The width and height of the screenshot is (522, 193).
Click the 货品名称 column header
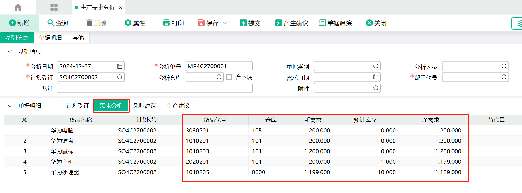tap(81, 120)
